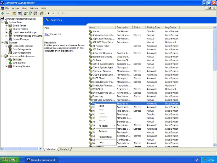Click the Computer Management console menu icon
The image size is (217, 163).
[x=2, y=8]
